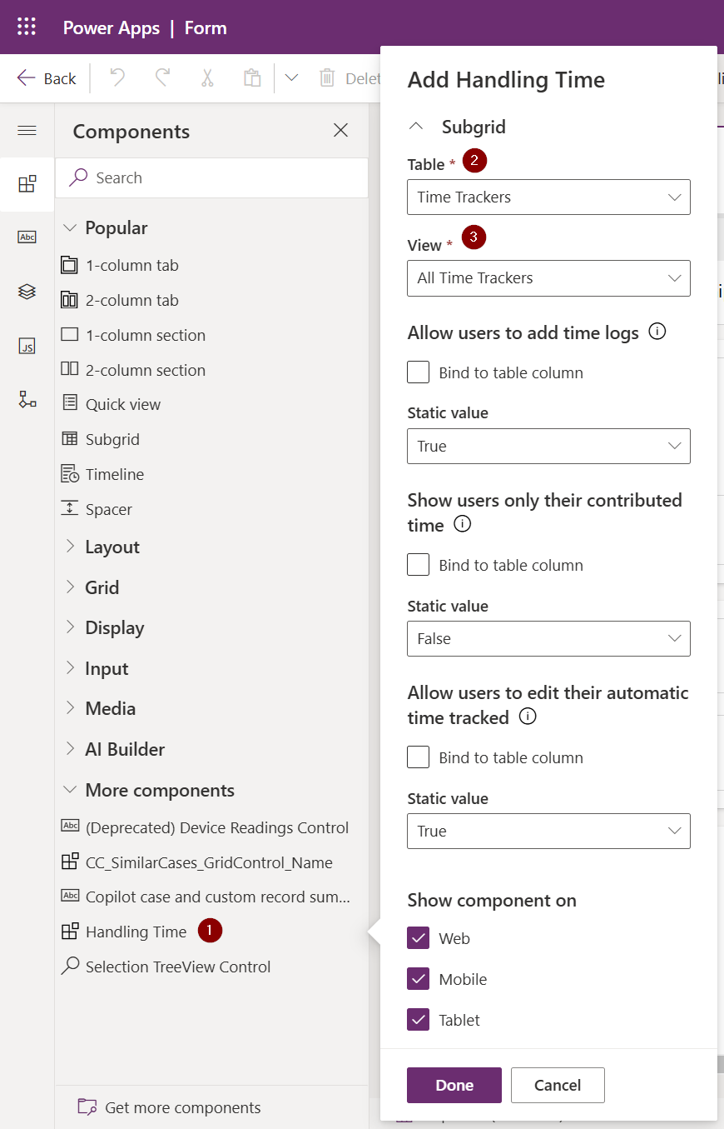Click the Cut scissors icon

coord(207,78)
